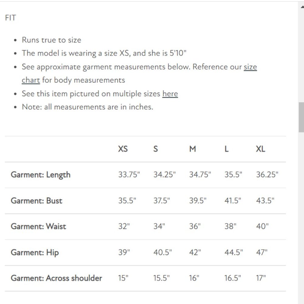This screenshot has height=304, width=304.
Task: Click the Garment: Length row label
Action: [40, 175]
